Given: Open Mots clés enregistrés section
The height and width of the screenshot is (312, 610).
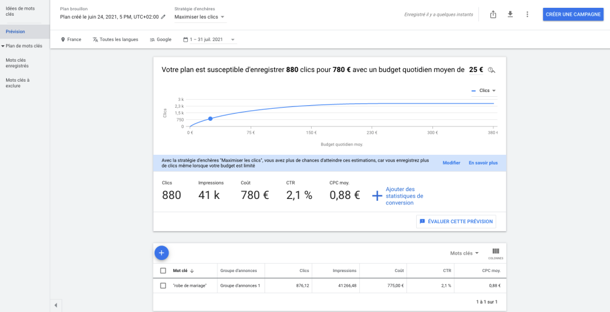Looking at the screenshot, I should pos(17,63).
